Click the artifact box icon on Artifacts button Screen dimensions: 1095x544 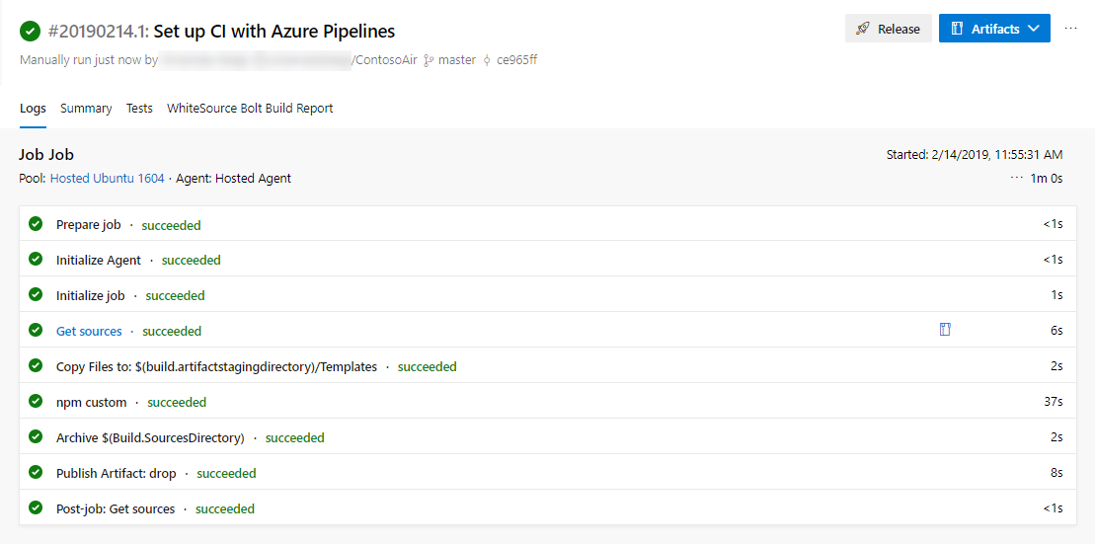click(958, 29)
